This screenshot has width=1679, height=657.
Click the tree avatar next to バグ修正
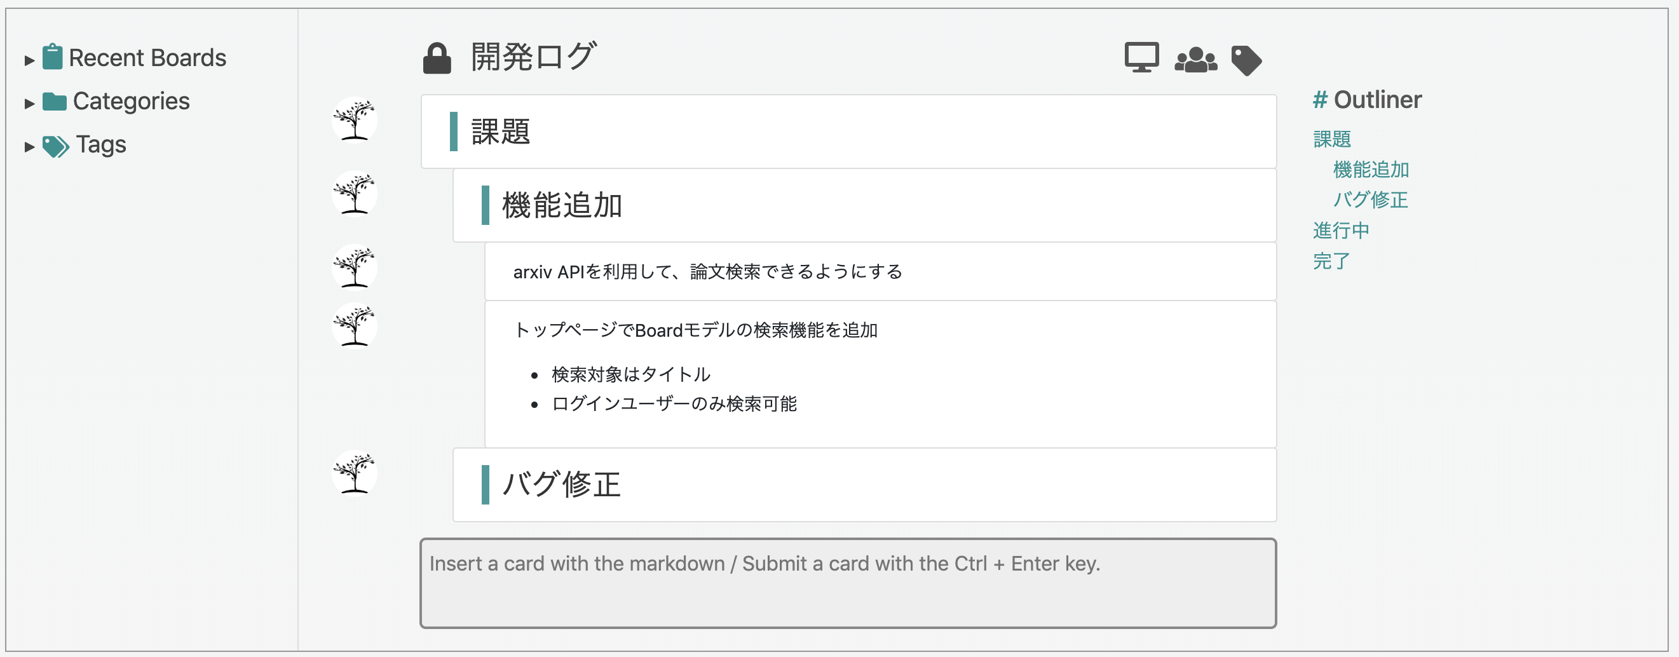pyautogui.click(x=354, y=474)
